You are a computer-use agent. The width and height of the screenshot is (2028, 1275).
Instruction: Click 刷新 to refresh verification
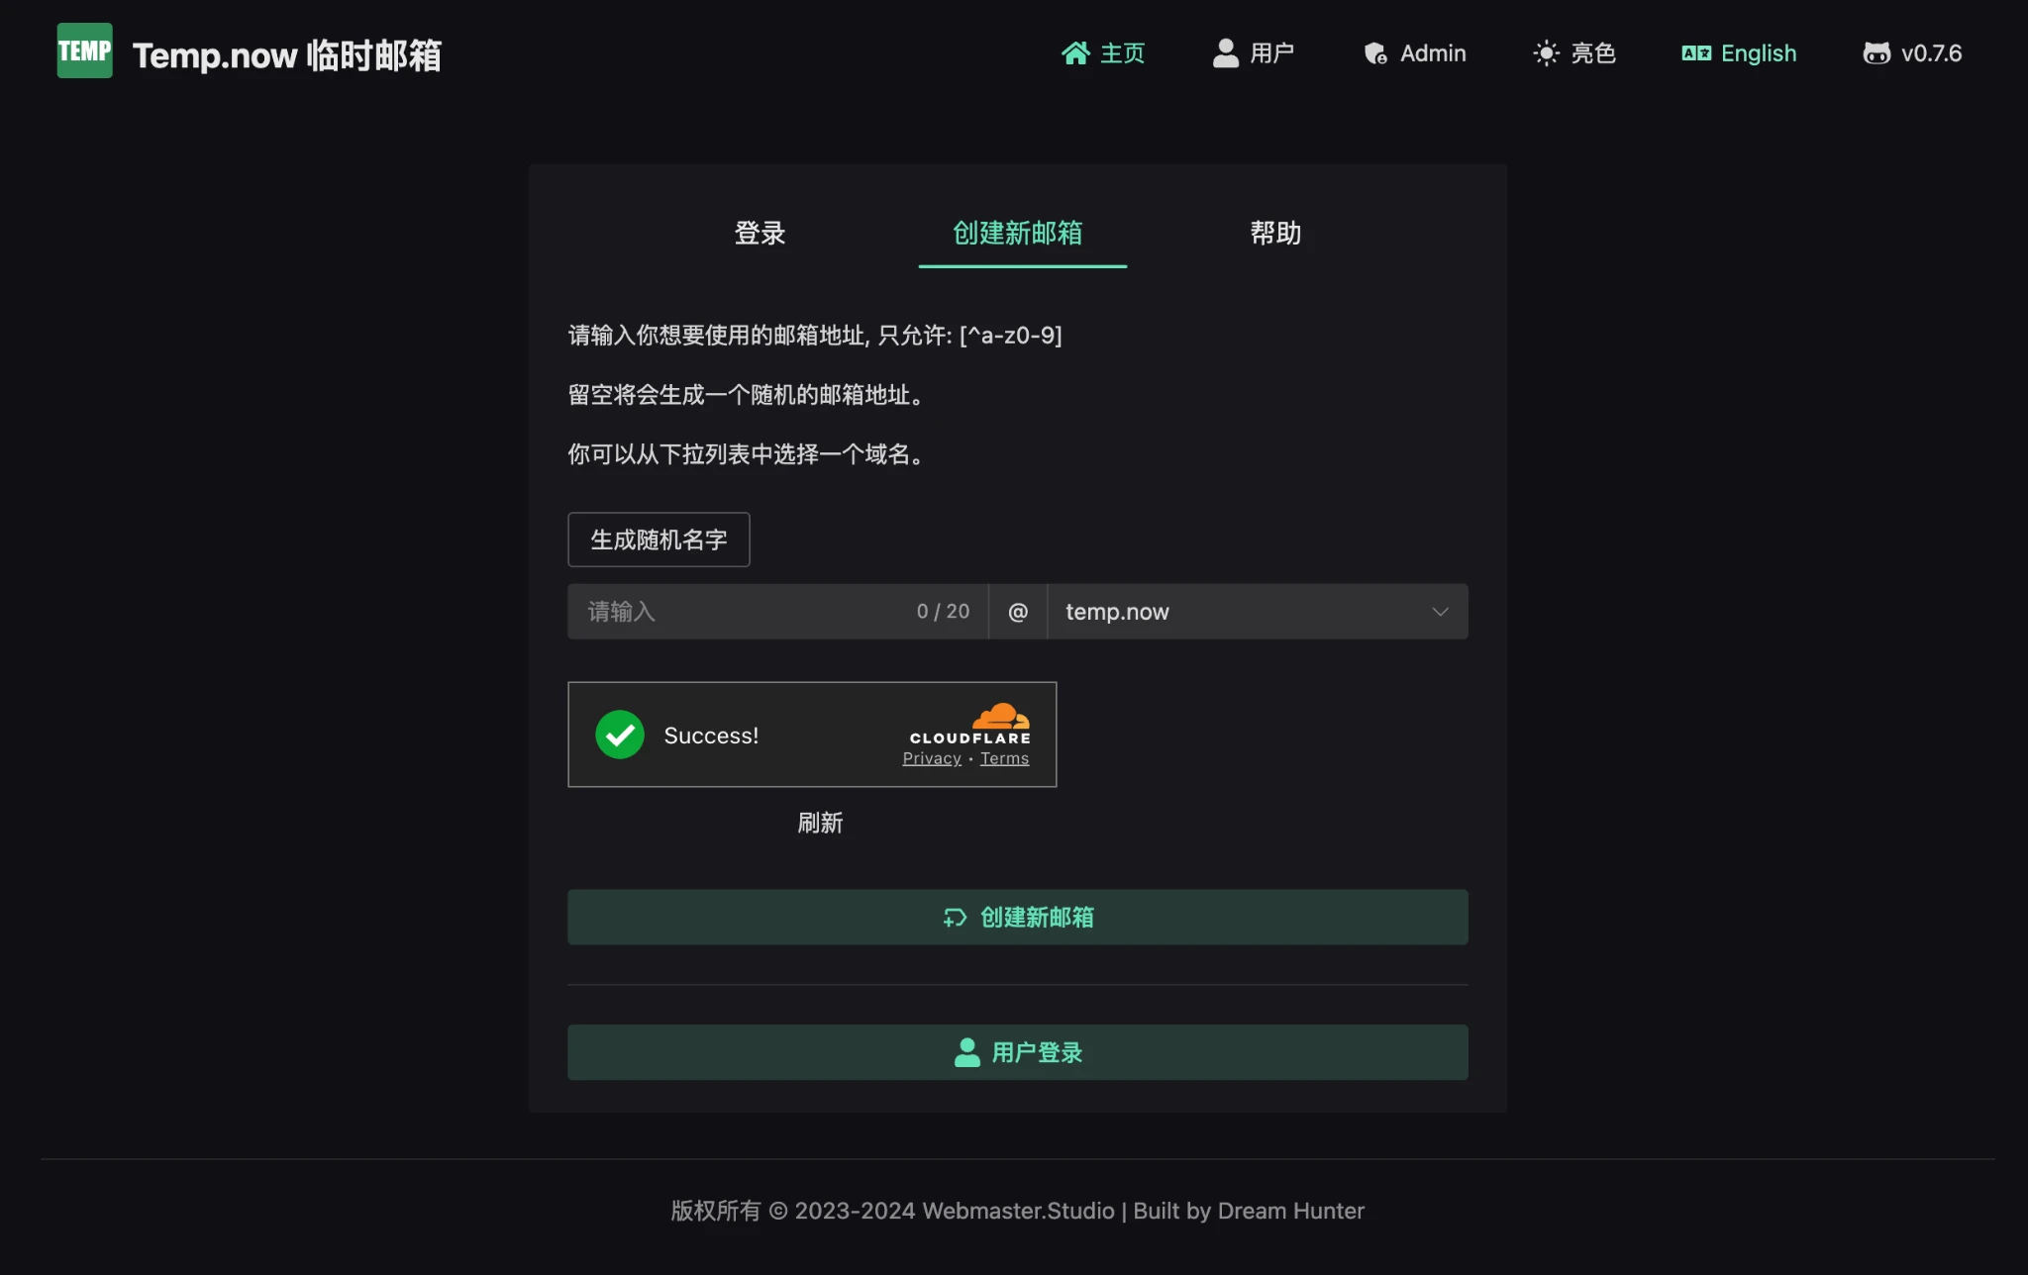(x=820, y=823)
